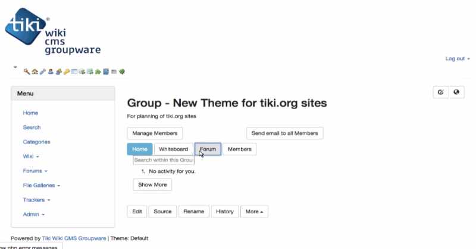Open the More dropdown button
The width and height of the screenshot is (476, 249).
[x=255, y=212]
